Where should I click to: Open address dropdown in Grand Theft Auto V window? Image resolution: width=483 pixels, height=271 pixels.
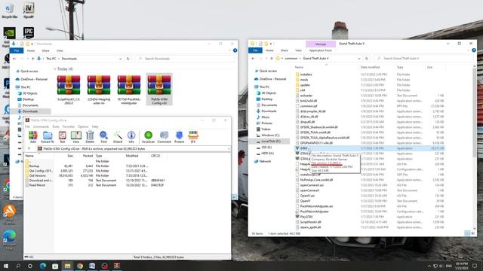(x=359, y=59)
